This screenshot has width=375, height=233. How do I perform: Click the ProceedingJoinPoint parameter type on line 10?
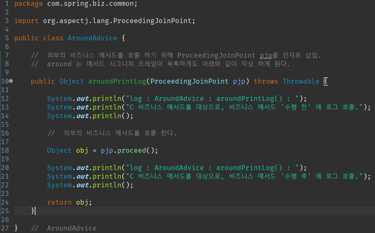point(190,82)
